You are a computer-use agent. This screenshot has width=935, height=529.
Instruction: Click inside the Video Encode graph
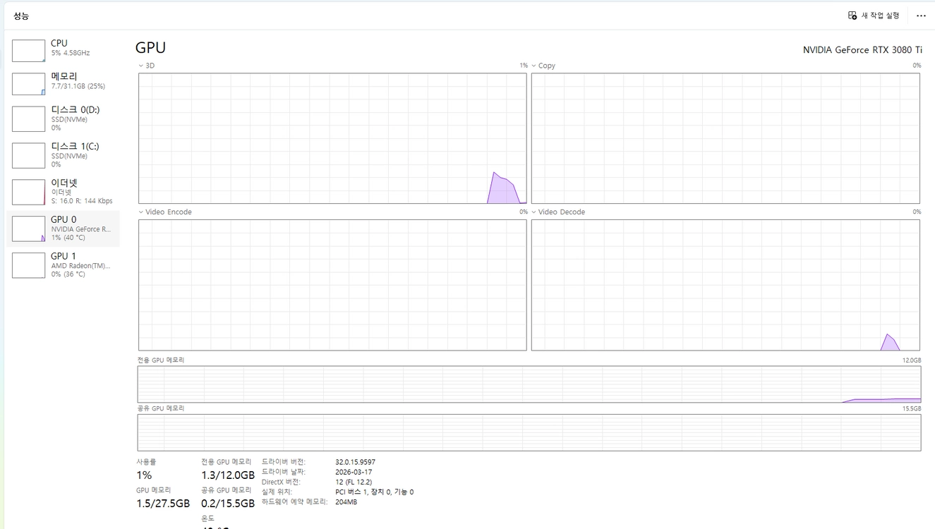point(332,285)
